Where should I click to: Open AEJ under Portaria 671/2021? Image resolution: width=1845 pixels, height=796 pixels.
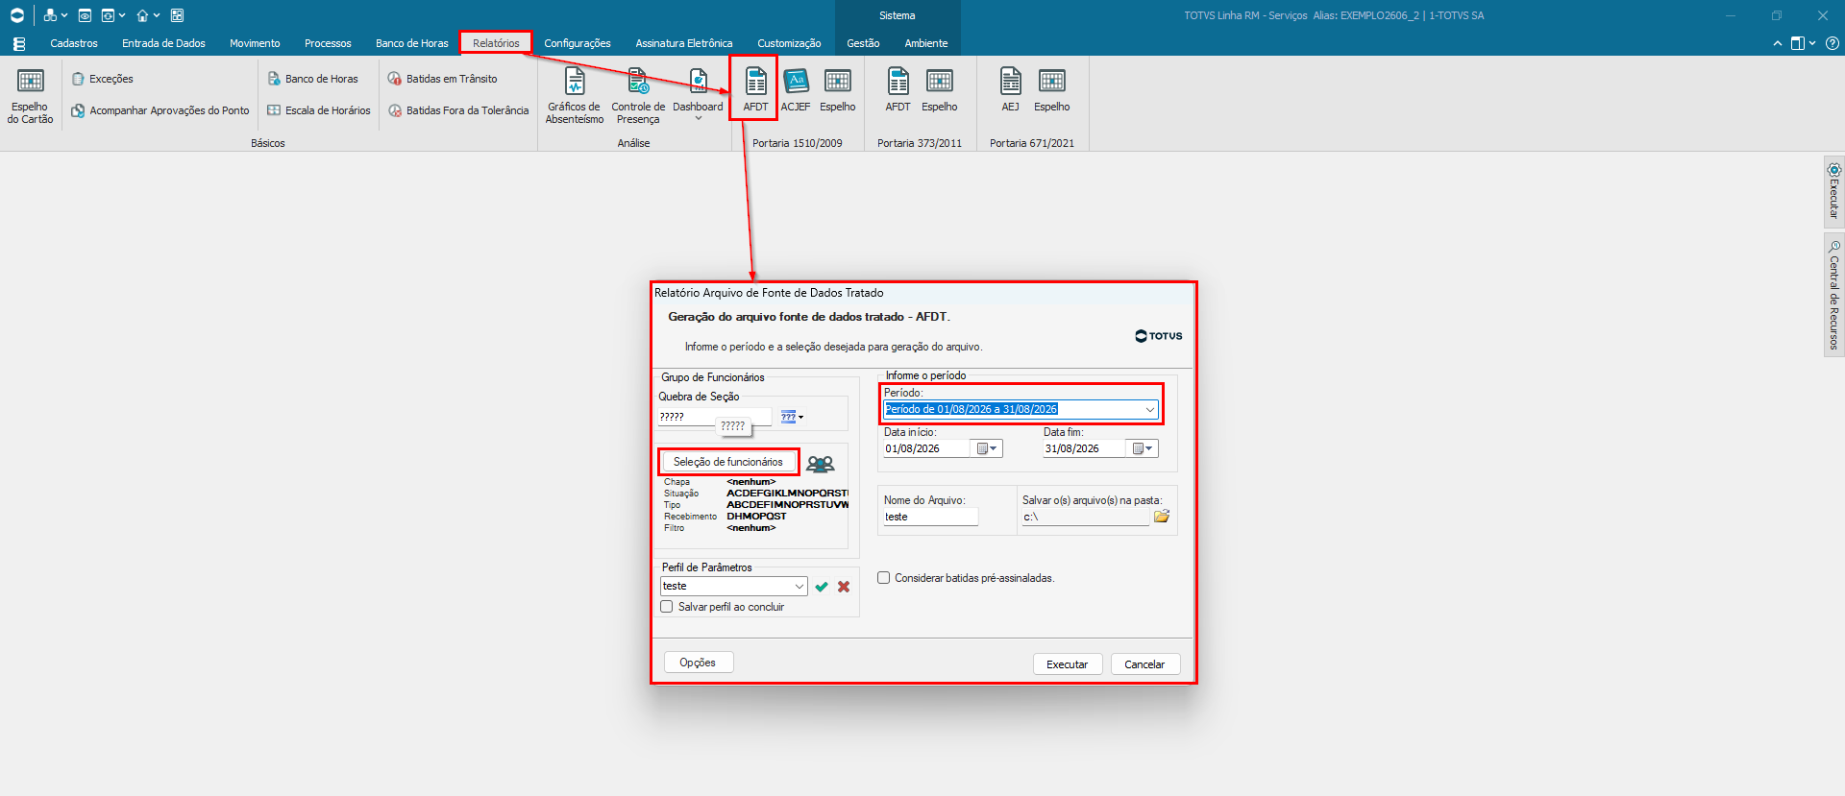[x=1010, y=89]
